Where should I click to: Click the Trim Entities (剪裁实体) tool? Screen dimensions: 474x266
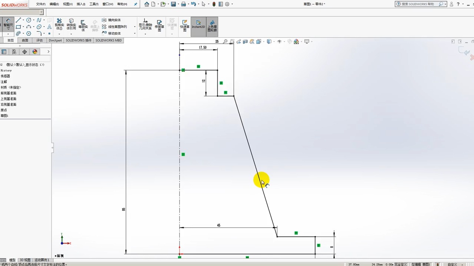[x=59, y=24]
